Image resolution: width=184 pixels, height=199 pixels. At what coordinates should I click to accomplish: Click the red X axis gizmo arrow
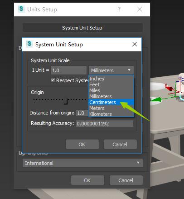(x=169, y=87)
